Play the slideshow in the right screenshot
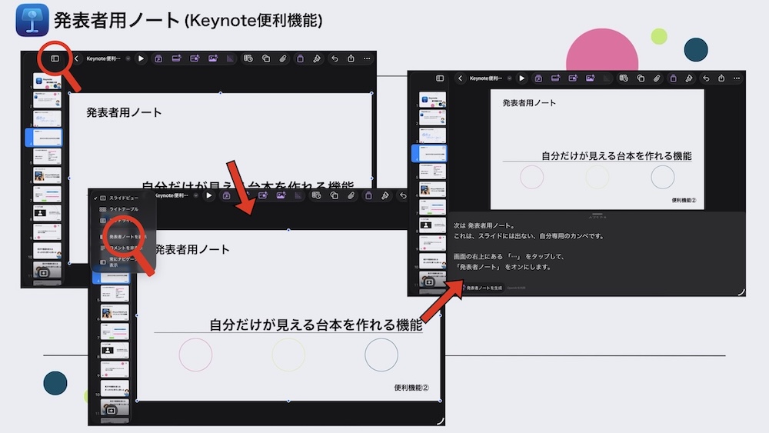 pos(522,78)
